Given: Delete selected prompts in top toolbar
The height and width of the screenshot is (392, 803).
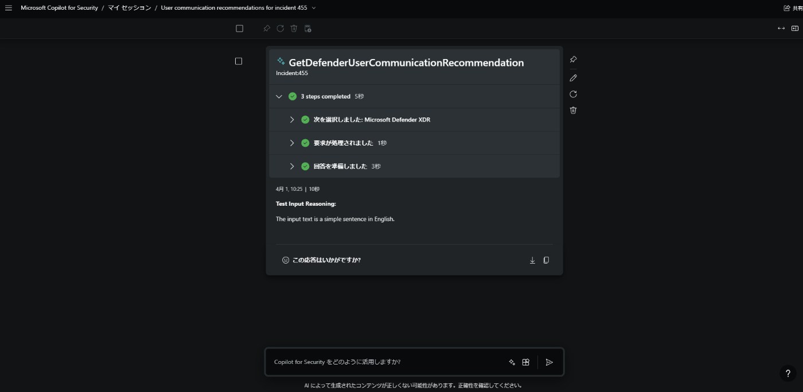Looking at the screenshot, I should pyautogui.click(x=294, y=29).
